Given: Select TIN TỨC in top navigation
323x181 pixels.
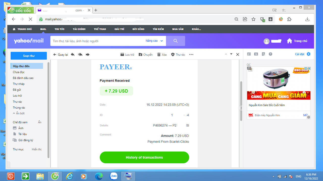Looking at the screenshot, I should (x=60, y=29).
